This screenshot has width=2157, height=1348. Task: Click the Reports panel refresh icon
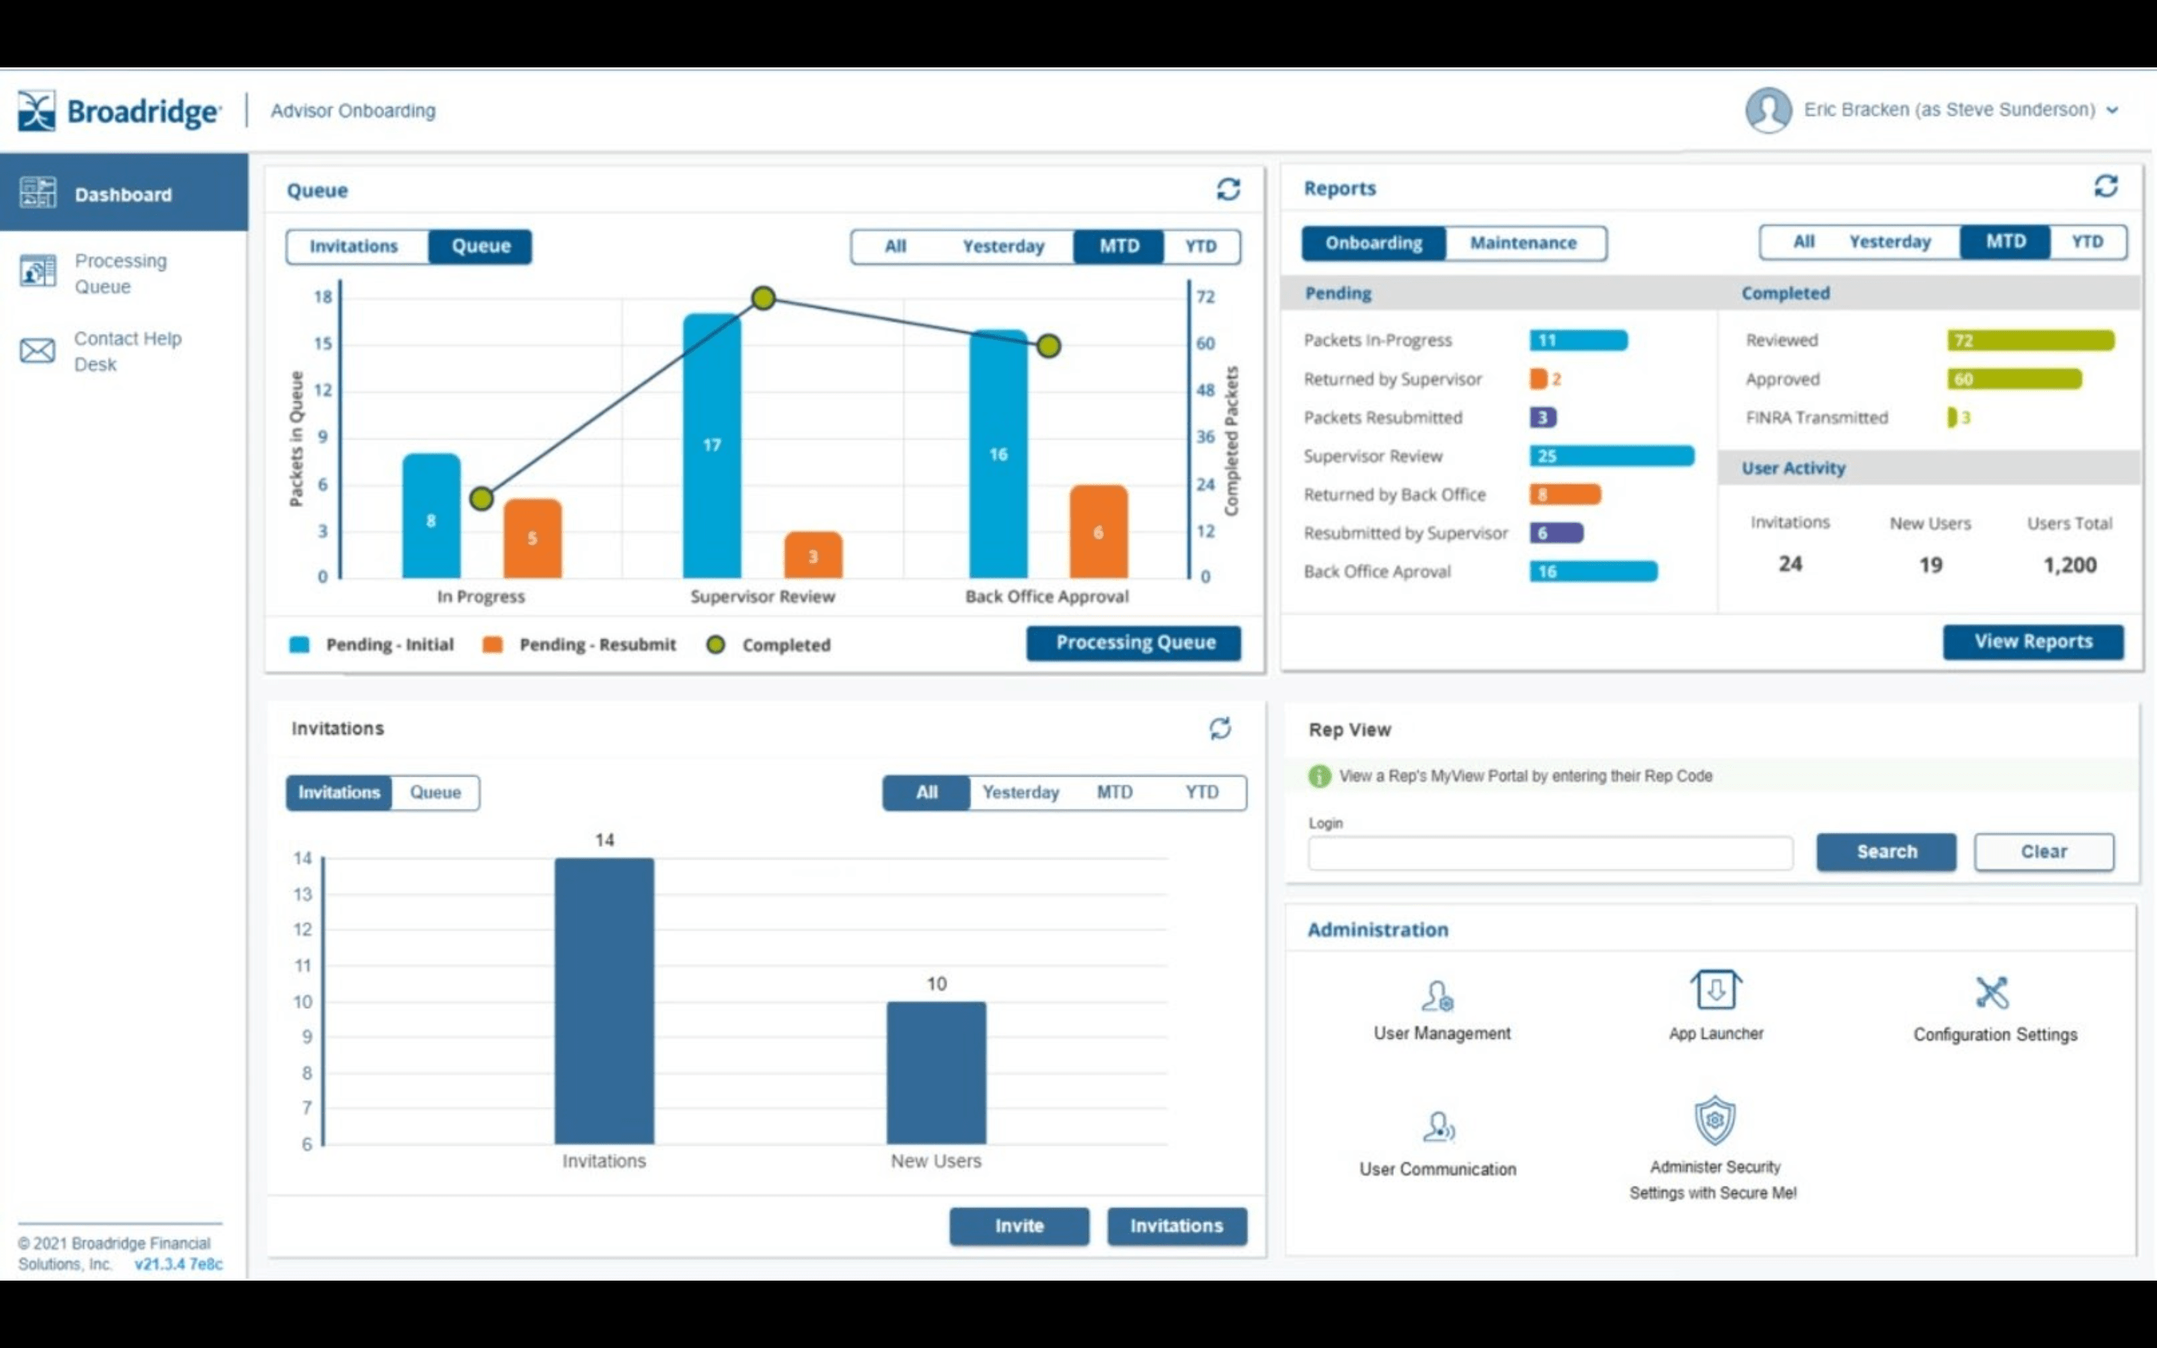2105,186
